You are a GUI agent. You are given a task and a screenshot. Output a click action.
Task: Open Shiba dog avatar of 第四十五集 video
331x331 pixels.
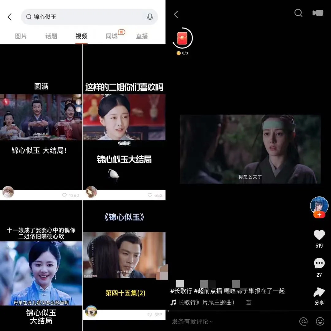click(x=91, y=311)
